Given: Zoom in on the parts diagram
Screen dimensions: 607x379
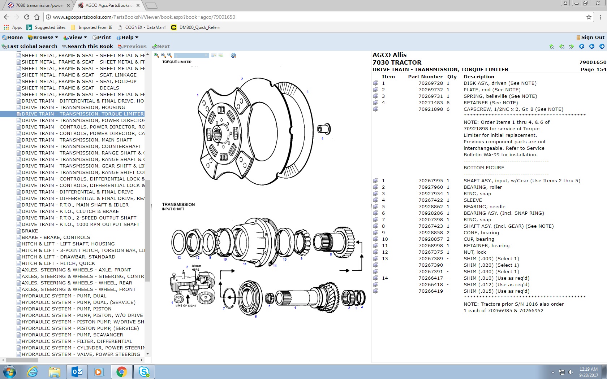Looking at the screenshot, I should click(x=156, y=55).
